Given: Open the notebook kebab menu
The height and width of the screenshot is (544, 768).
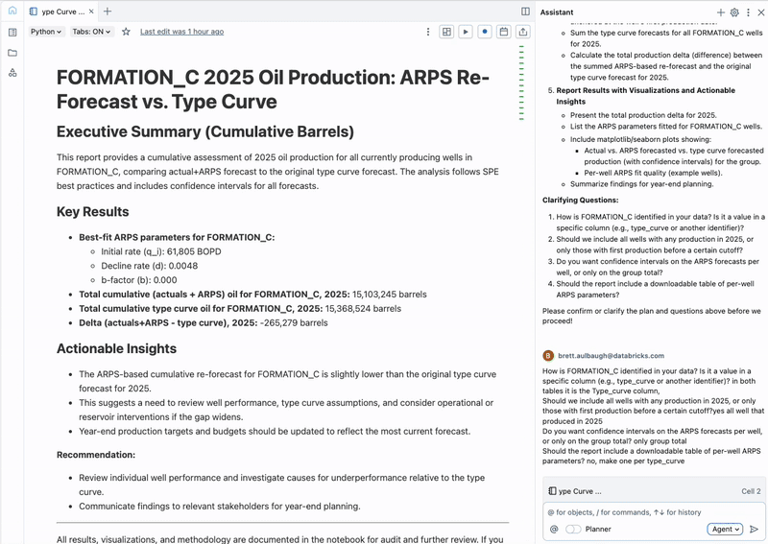Looking at the screenshot, I should coord(428,32).
